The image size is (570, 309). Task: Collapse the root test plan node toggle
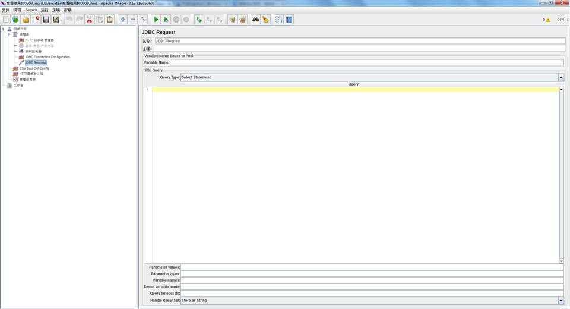point(4,29)
